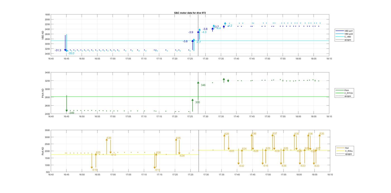
Task: Click the '625' roll data label
Action: point(98,153)
